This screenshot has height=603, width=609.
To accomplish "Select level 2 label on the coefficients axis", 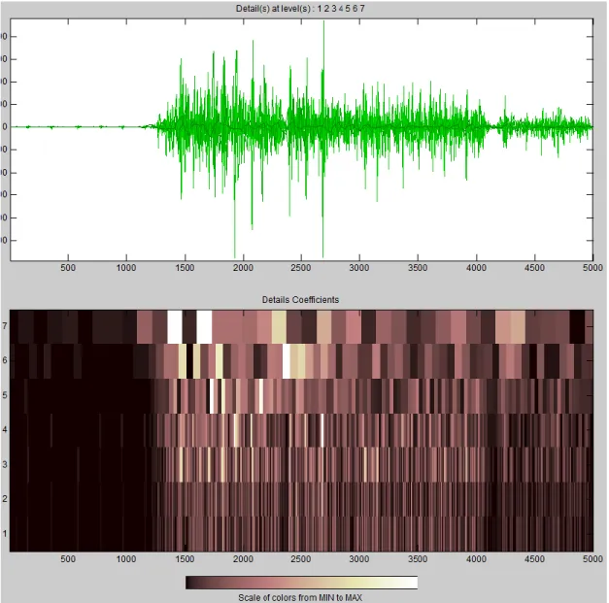I will click(5, 498).
